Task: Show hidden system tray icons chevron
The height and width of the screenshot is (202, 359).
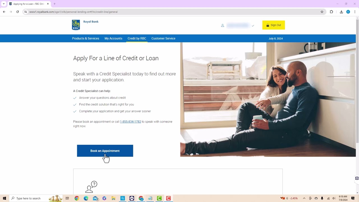Action: (x=304, y=198)
